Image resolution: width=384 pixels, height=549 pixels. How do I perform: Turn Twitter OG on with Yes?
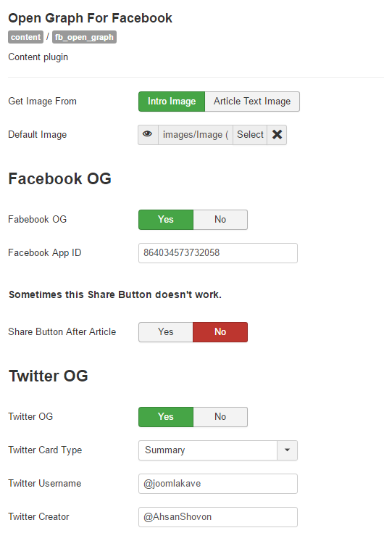pos(166,417)
